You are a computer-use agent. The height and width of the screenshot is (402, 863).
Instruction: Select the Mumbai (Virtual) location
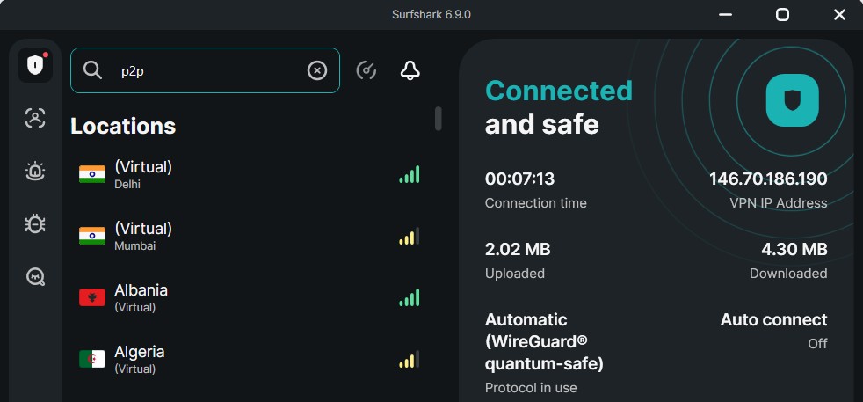point(250,237)
